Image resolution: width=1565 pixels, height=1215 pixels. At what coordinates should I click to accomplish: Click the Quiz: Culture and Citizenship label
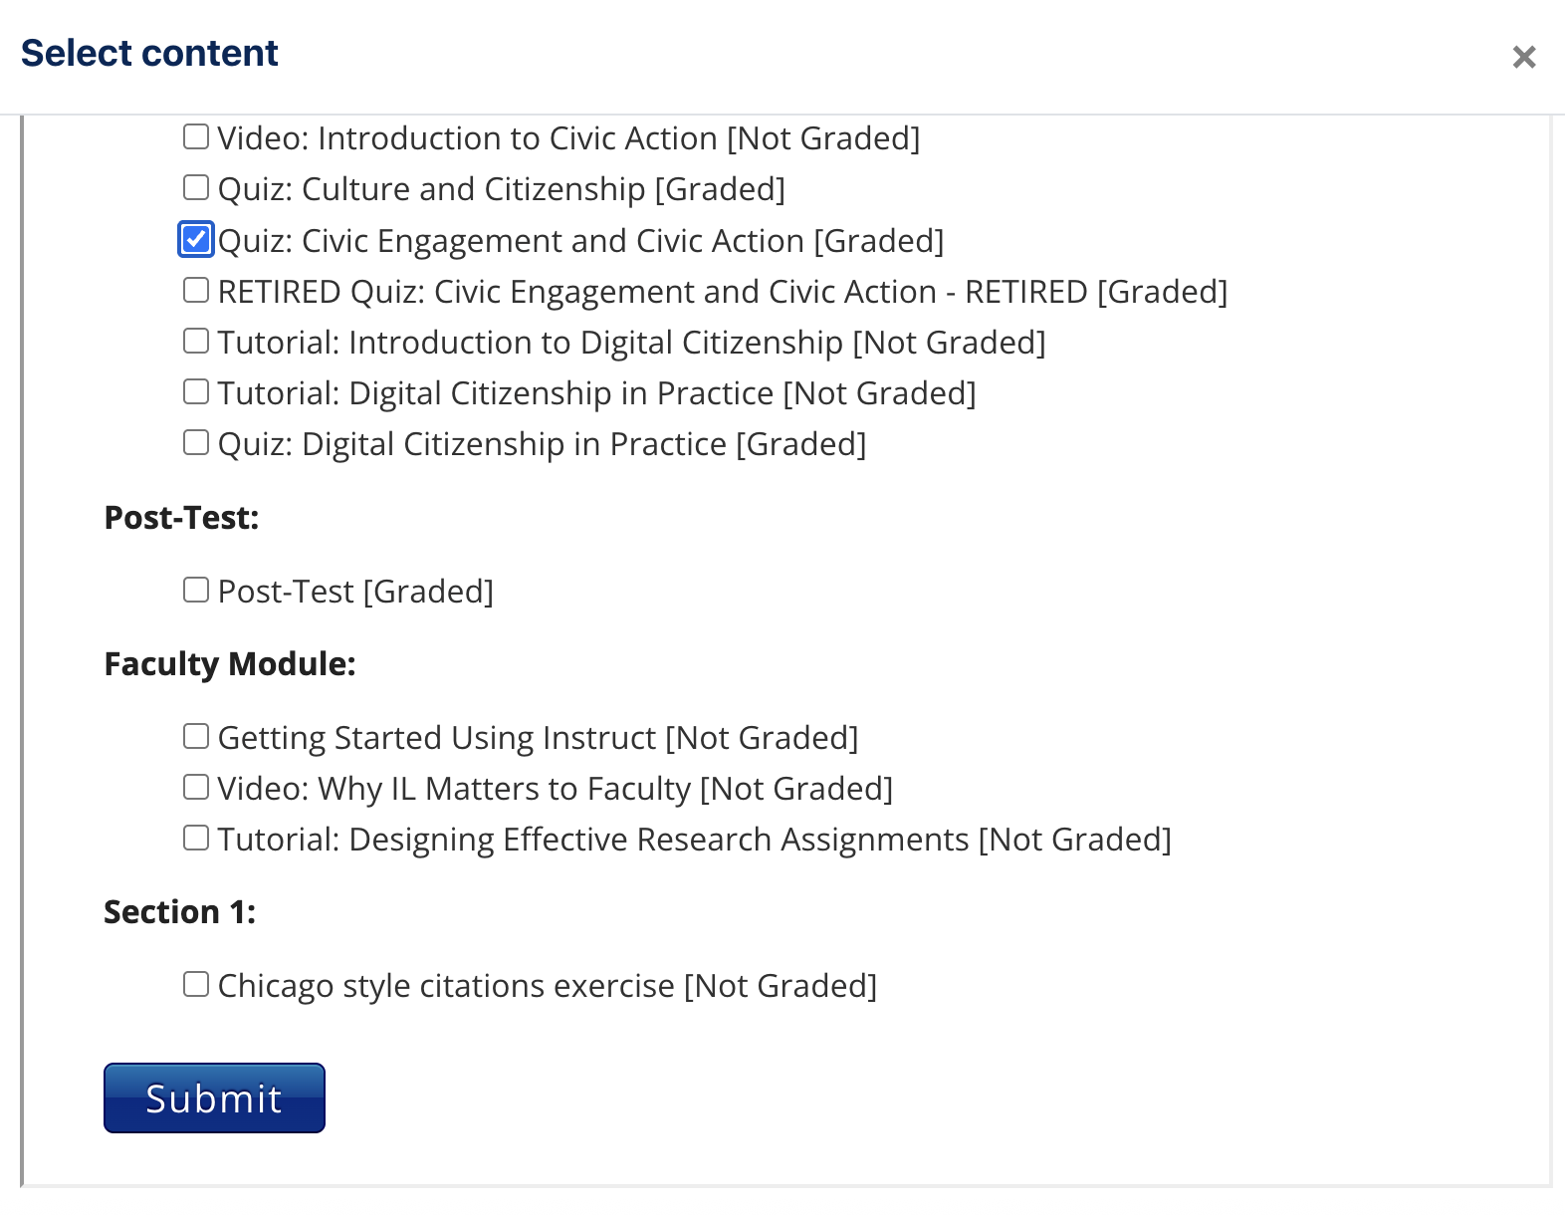(501, 189)
